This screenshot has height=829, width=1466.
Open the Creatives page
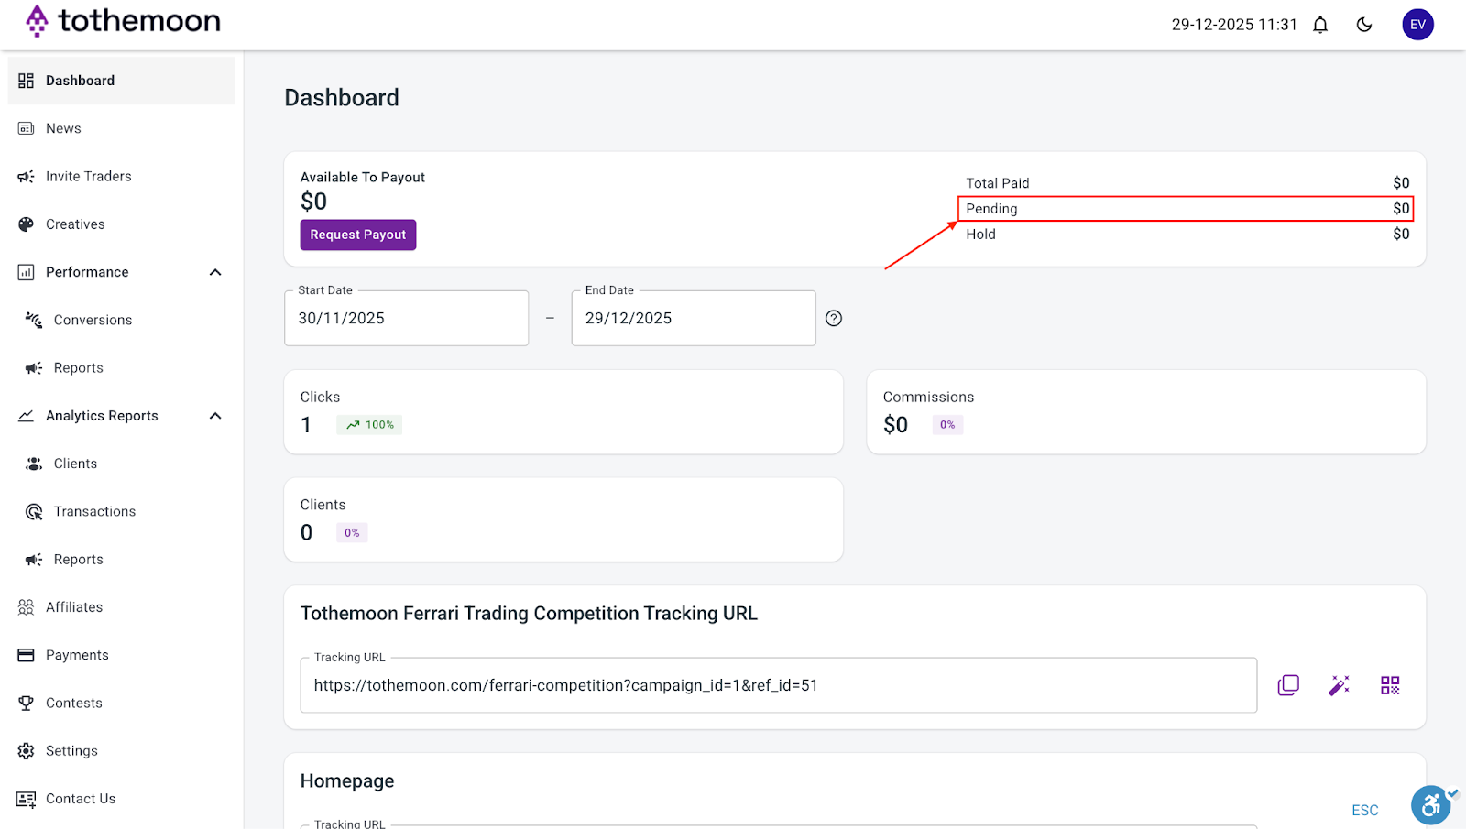point(122,224)
